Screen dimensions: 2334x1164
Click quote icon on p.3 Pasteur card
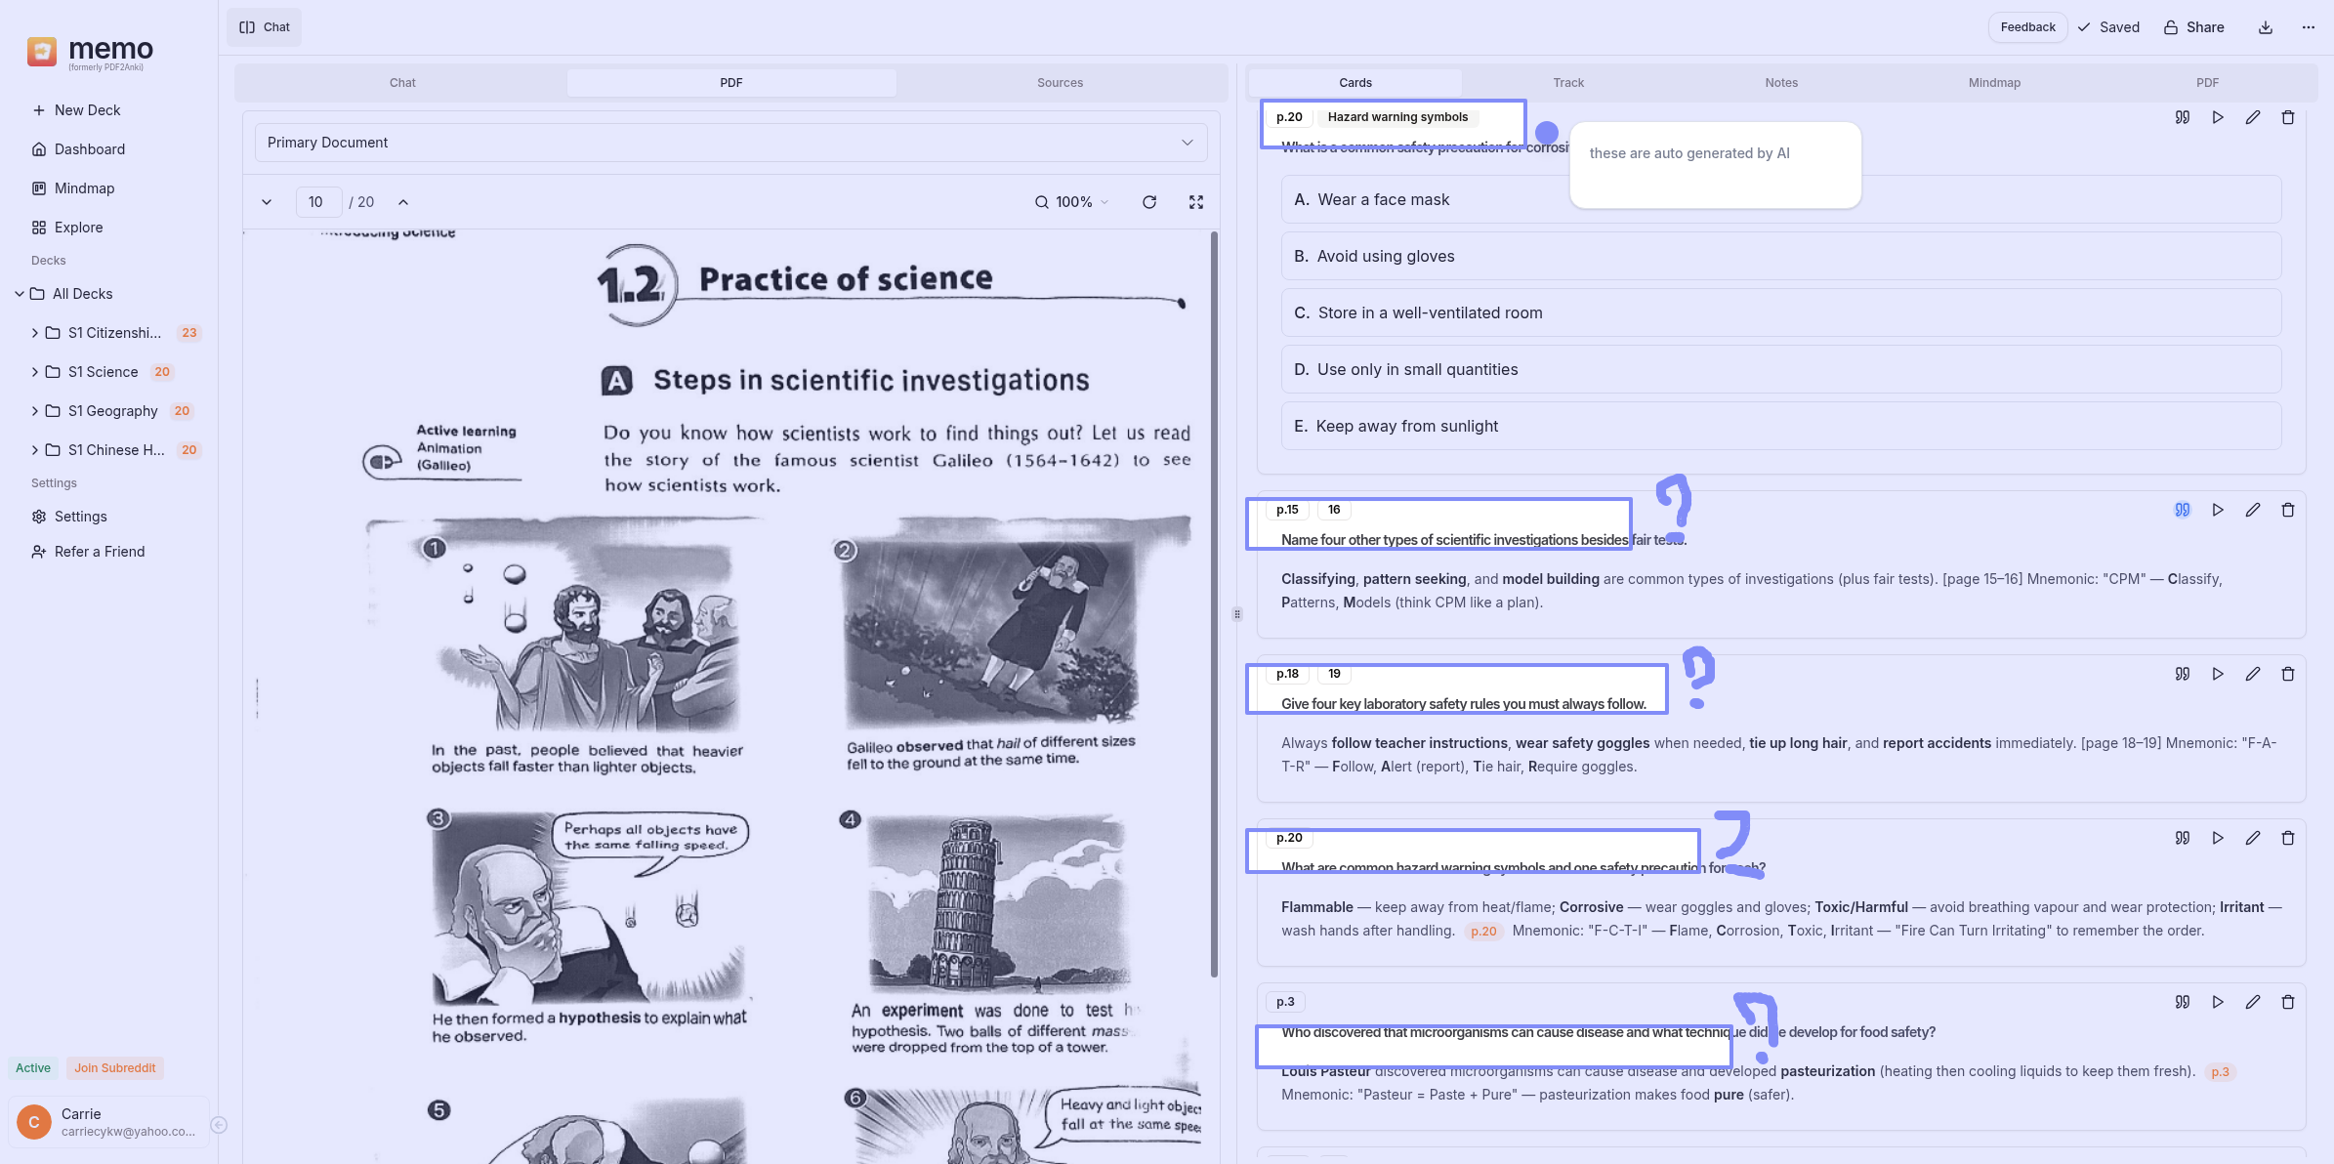2182,1002
